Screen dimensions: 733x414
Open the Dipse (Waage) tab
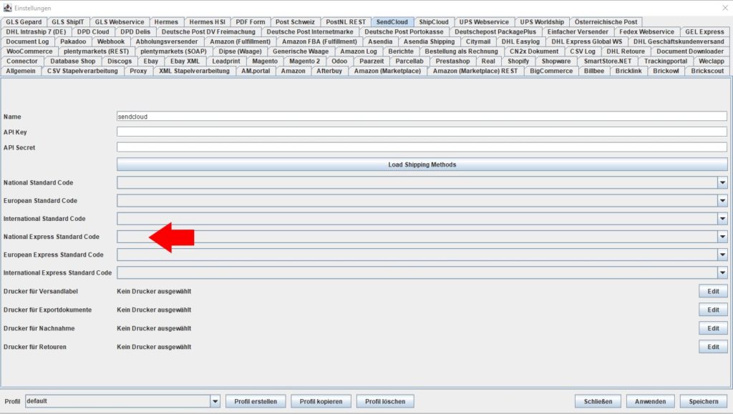[x=241, y=51]
